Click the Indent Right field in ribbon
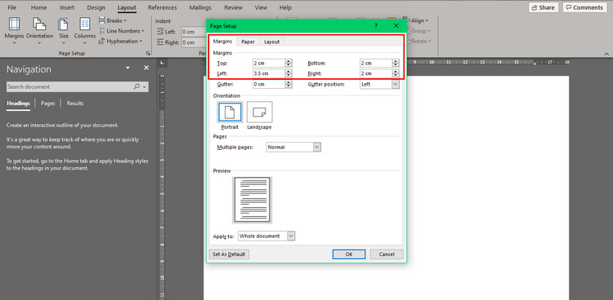Screen dimensions: 613x300 coord(194,42)
